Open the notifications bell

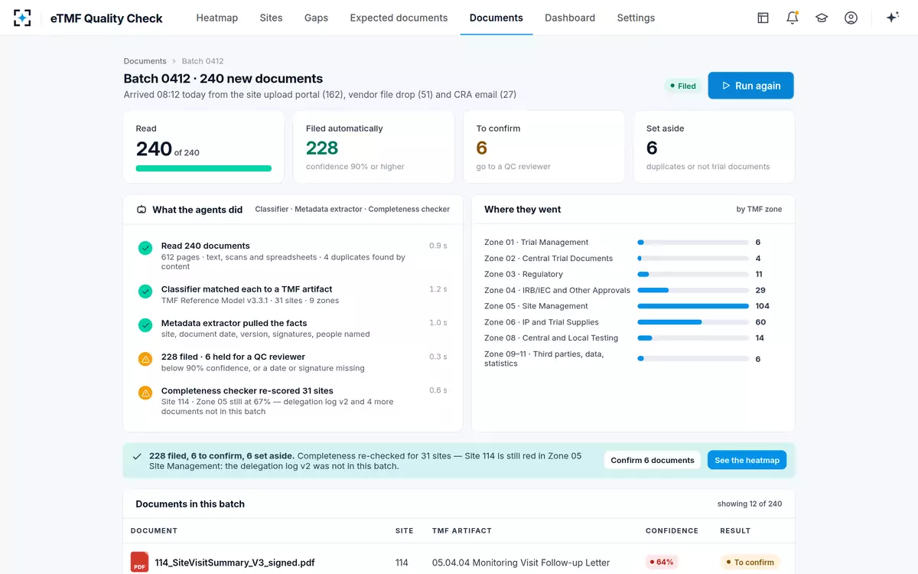(792, 18)
